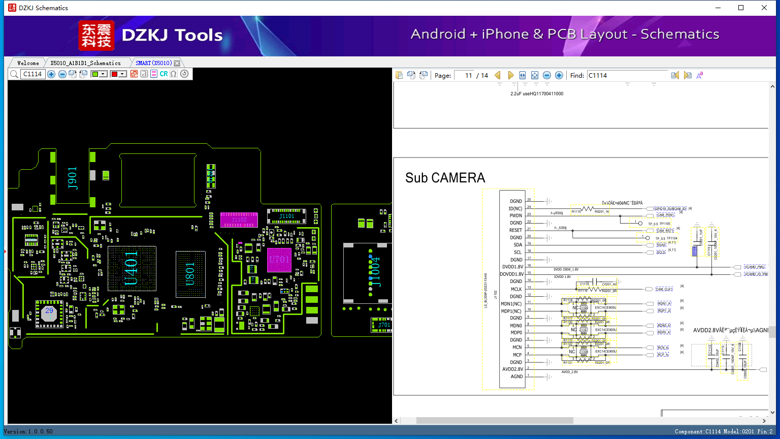
Task: Click the circular reset arrow icon in PCB toolbar
Action: pos(184,74)
